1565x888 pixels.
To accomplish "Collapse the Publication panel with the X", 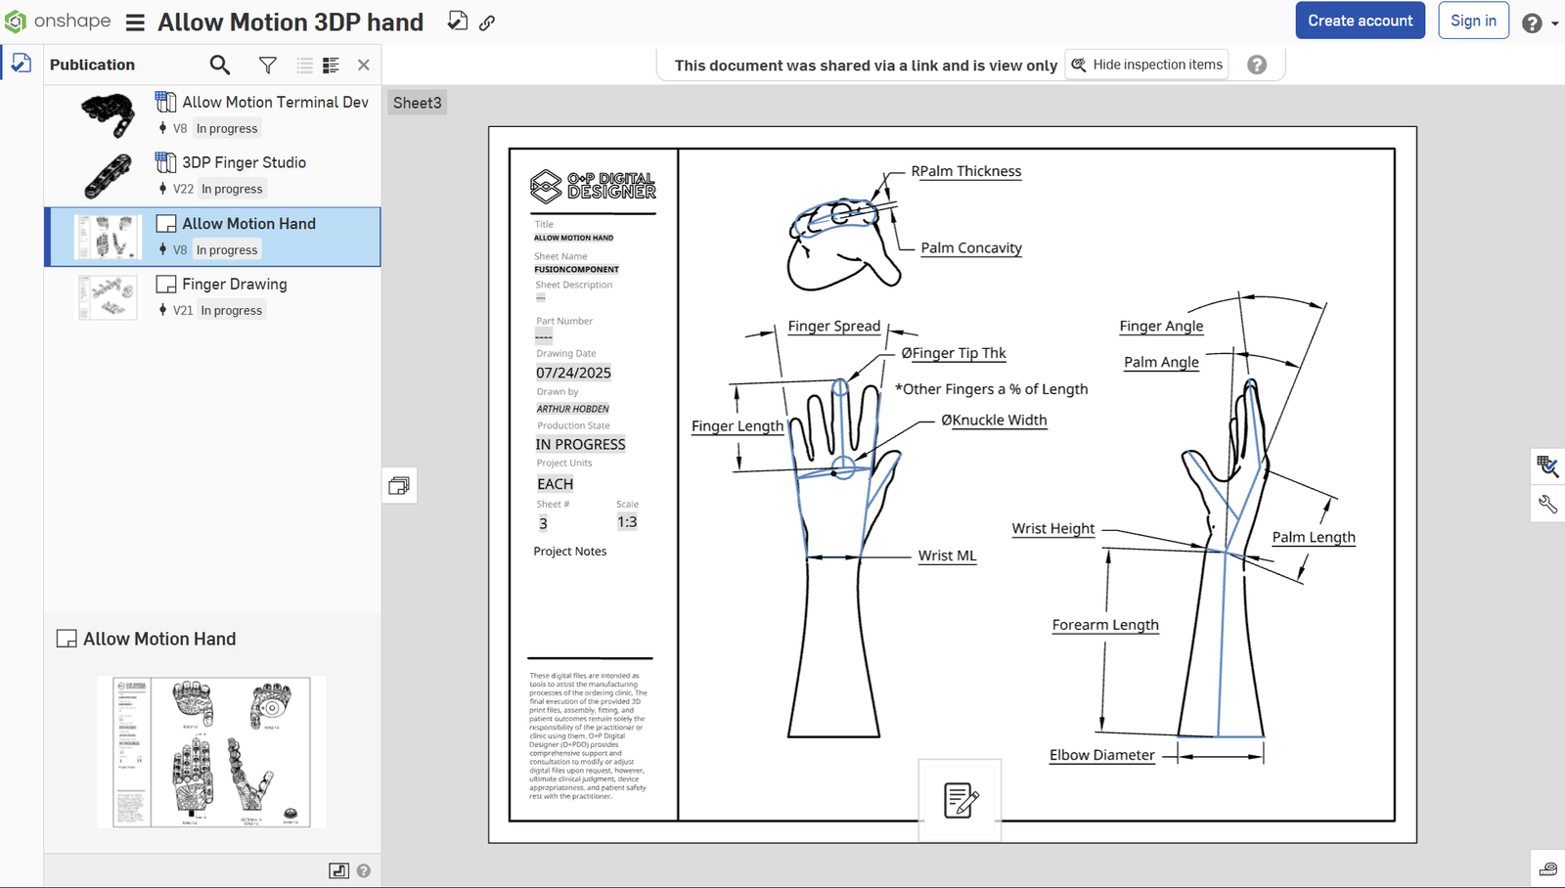I will tap(363, 65).
